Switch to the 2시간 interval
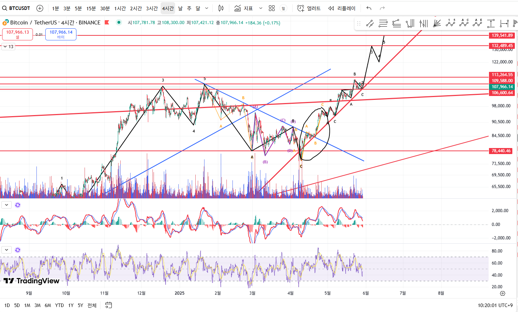The image size is (518, 312). point(136,8)
